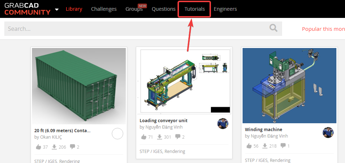This screenshot has width=345, height=163.
Task: Open the Popular this month sort dropdown
Action: [x=323, y=29]
